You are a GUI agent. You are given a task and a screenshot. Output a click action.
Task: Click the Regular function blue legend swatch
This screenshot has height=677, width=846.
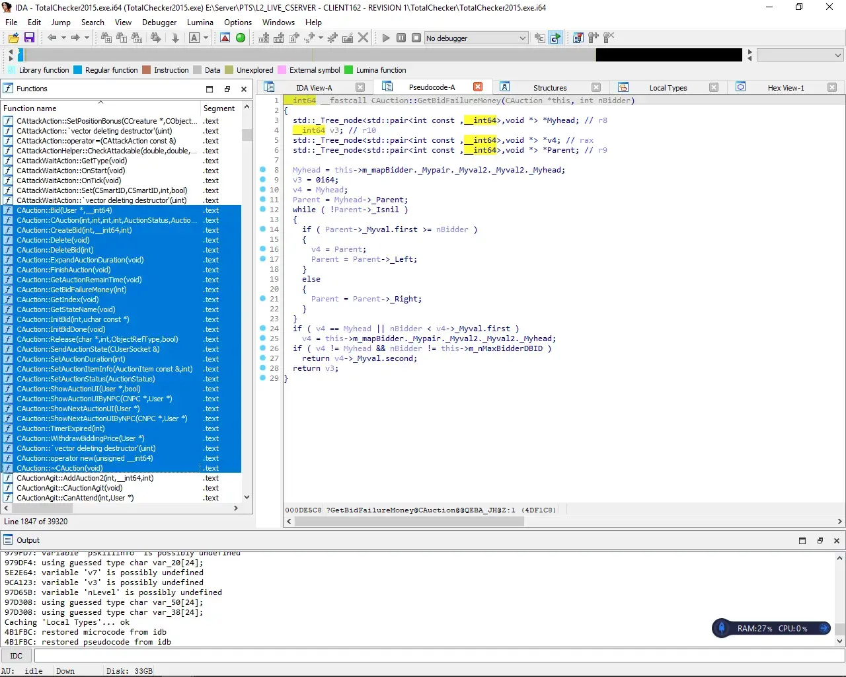click(x=78, y=70)
